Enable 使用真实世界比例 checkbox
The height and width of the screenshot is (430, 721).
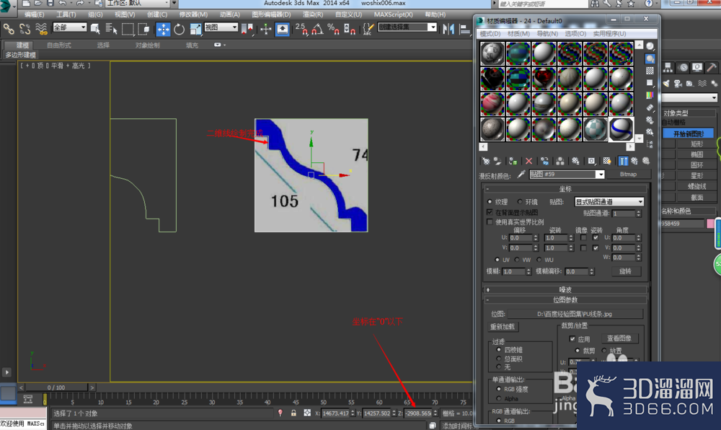[x=490, y=221]
